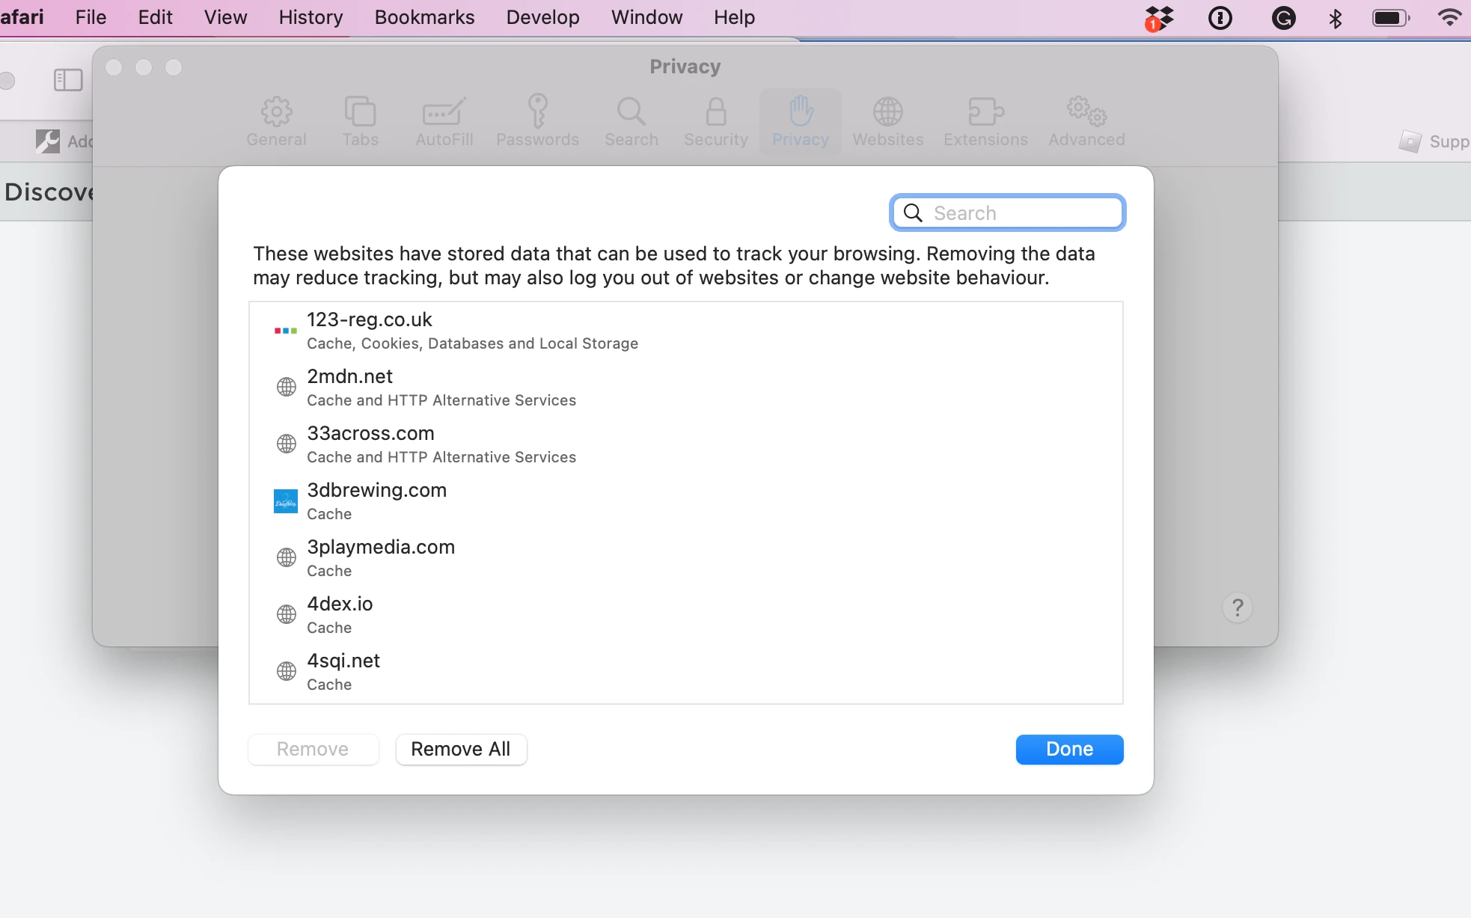
Task: Open the Grammarly menu bar icon
Action: coord(1283,18)
